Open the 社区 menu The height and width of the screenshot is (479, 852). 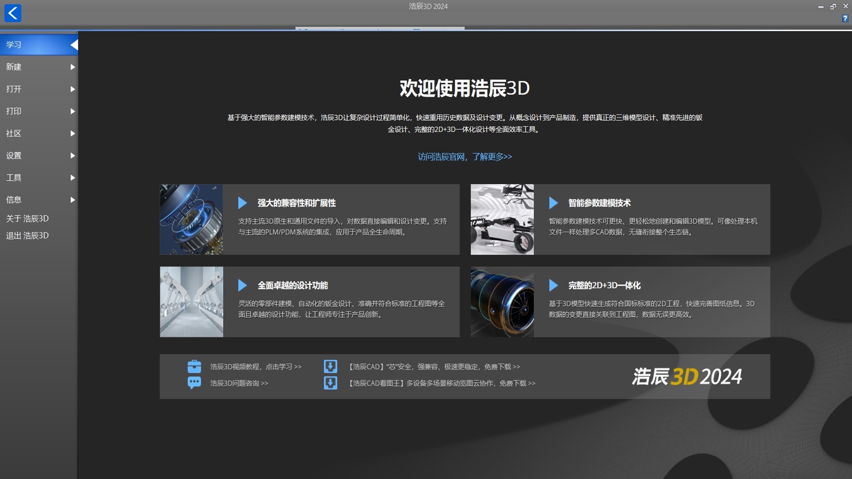click(x=39, y=134)
